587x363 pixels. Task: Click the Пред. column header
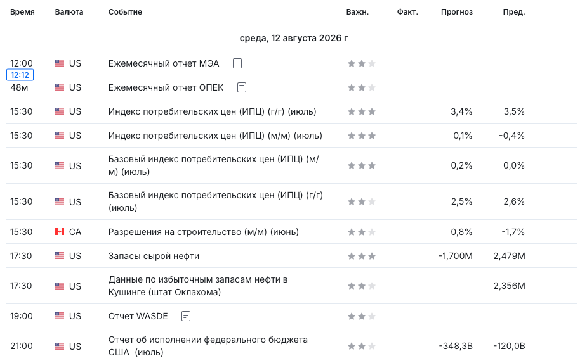click(x=514, y=12)
